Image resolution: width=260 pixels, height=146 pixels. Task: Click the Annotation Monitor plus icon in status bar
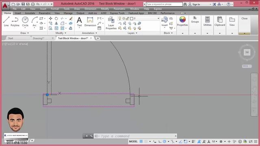(x=229, y=142)
